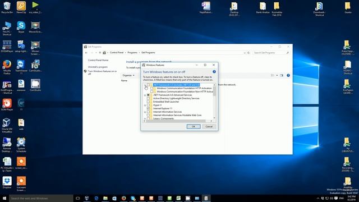
Task: Open Microsoft Edge from the taskbar
Action: 96,198
